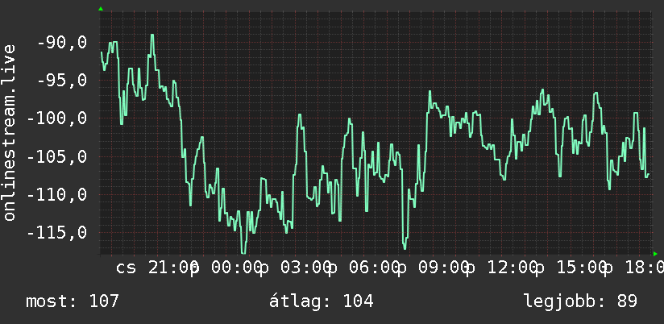This screenshot has height=324, width=664.
Task: Click the -90,0 y-axis label
Action: point(62,43)
